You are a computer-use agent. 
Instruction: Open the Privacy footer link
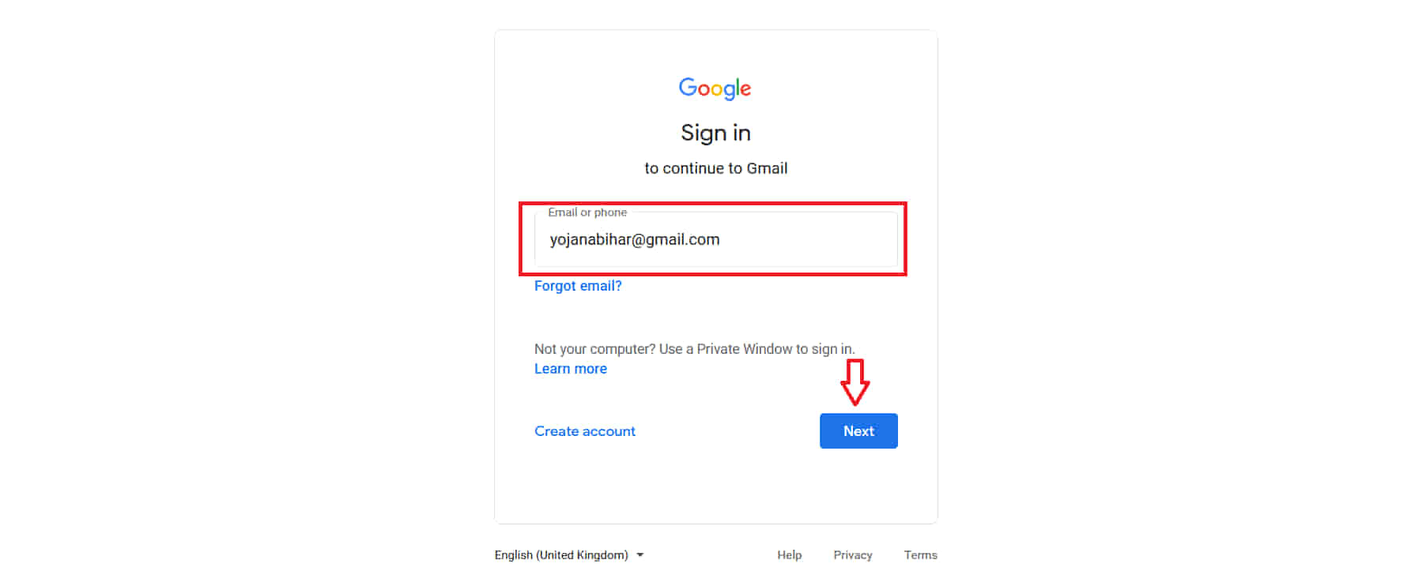click(x=853, y=555)
